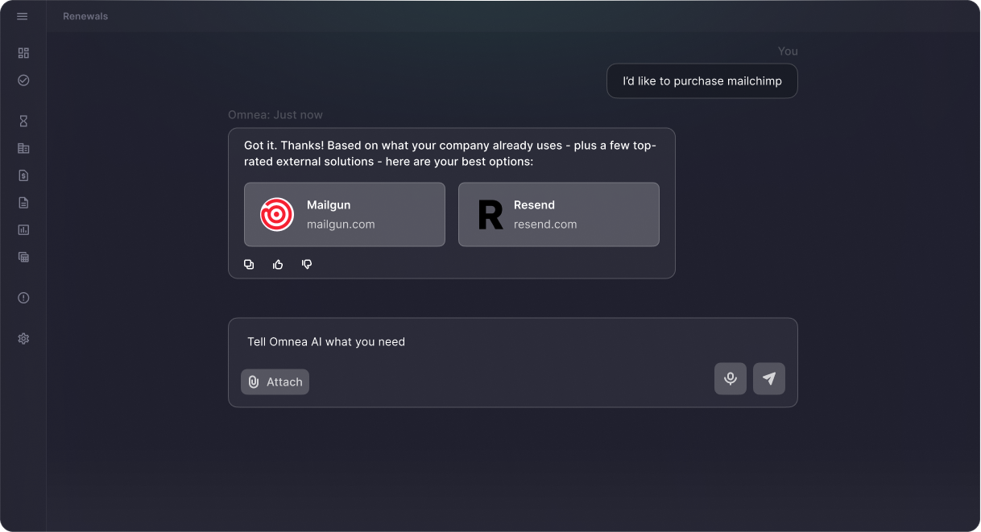Click the 'Got it. Thanks!' response text

pos(450,154)
